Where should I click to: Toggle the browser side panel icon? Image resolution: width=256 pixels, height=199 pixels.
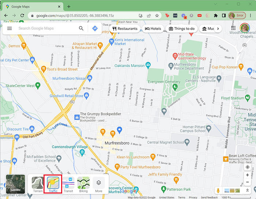tap(224, 15)
